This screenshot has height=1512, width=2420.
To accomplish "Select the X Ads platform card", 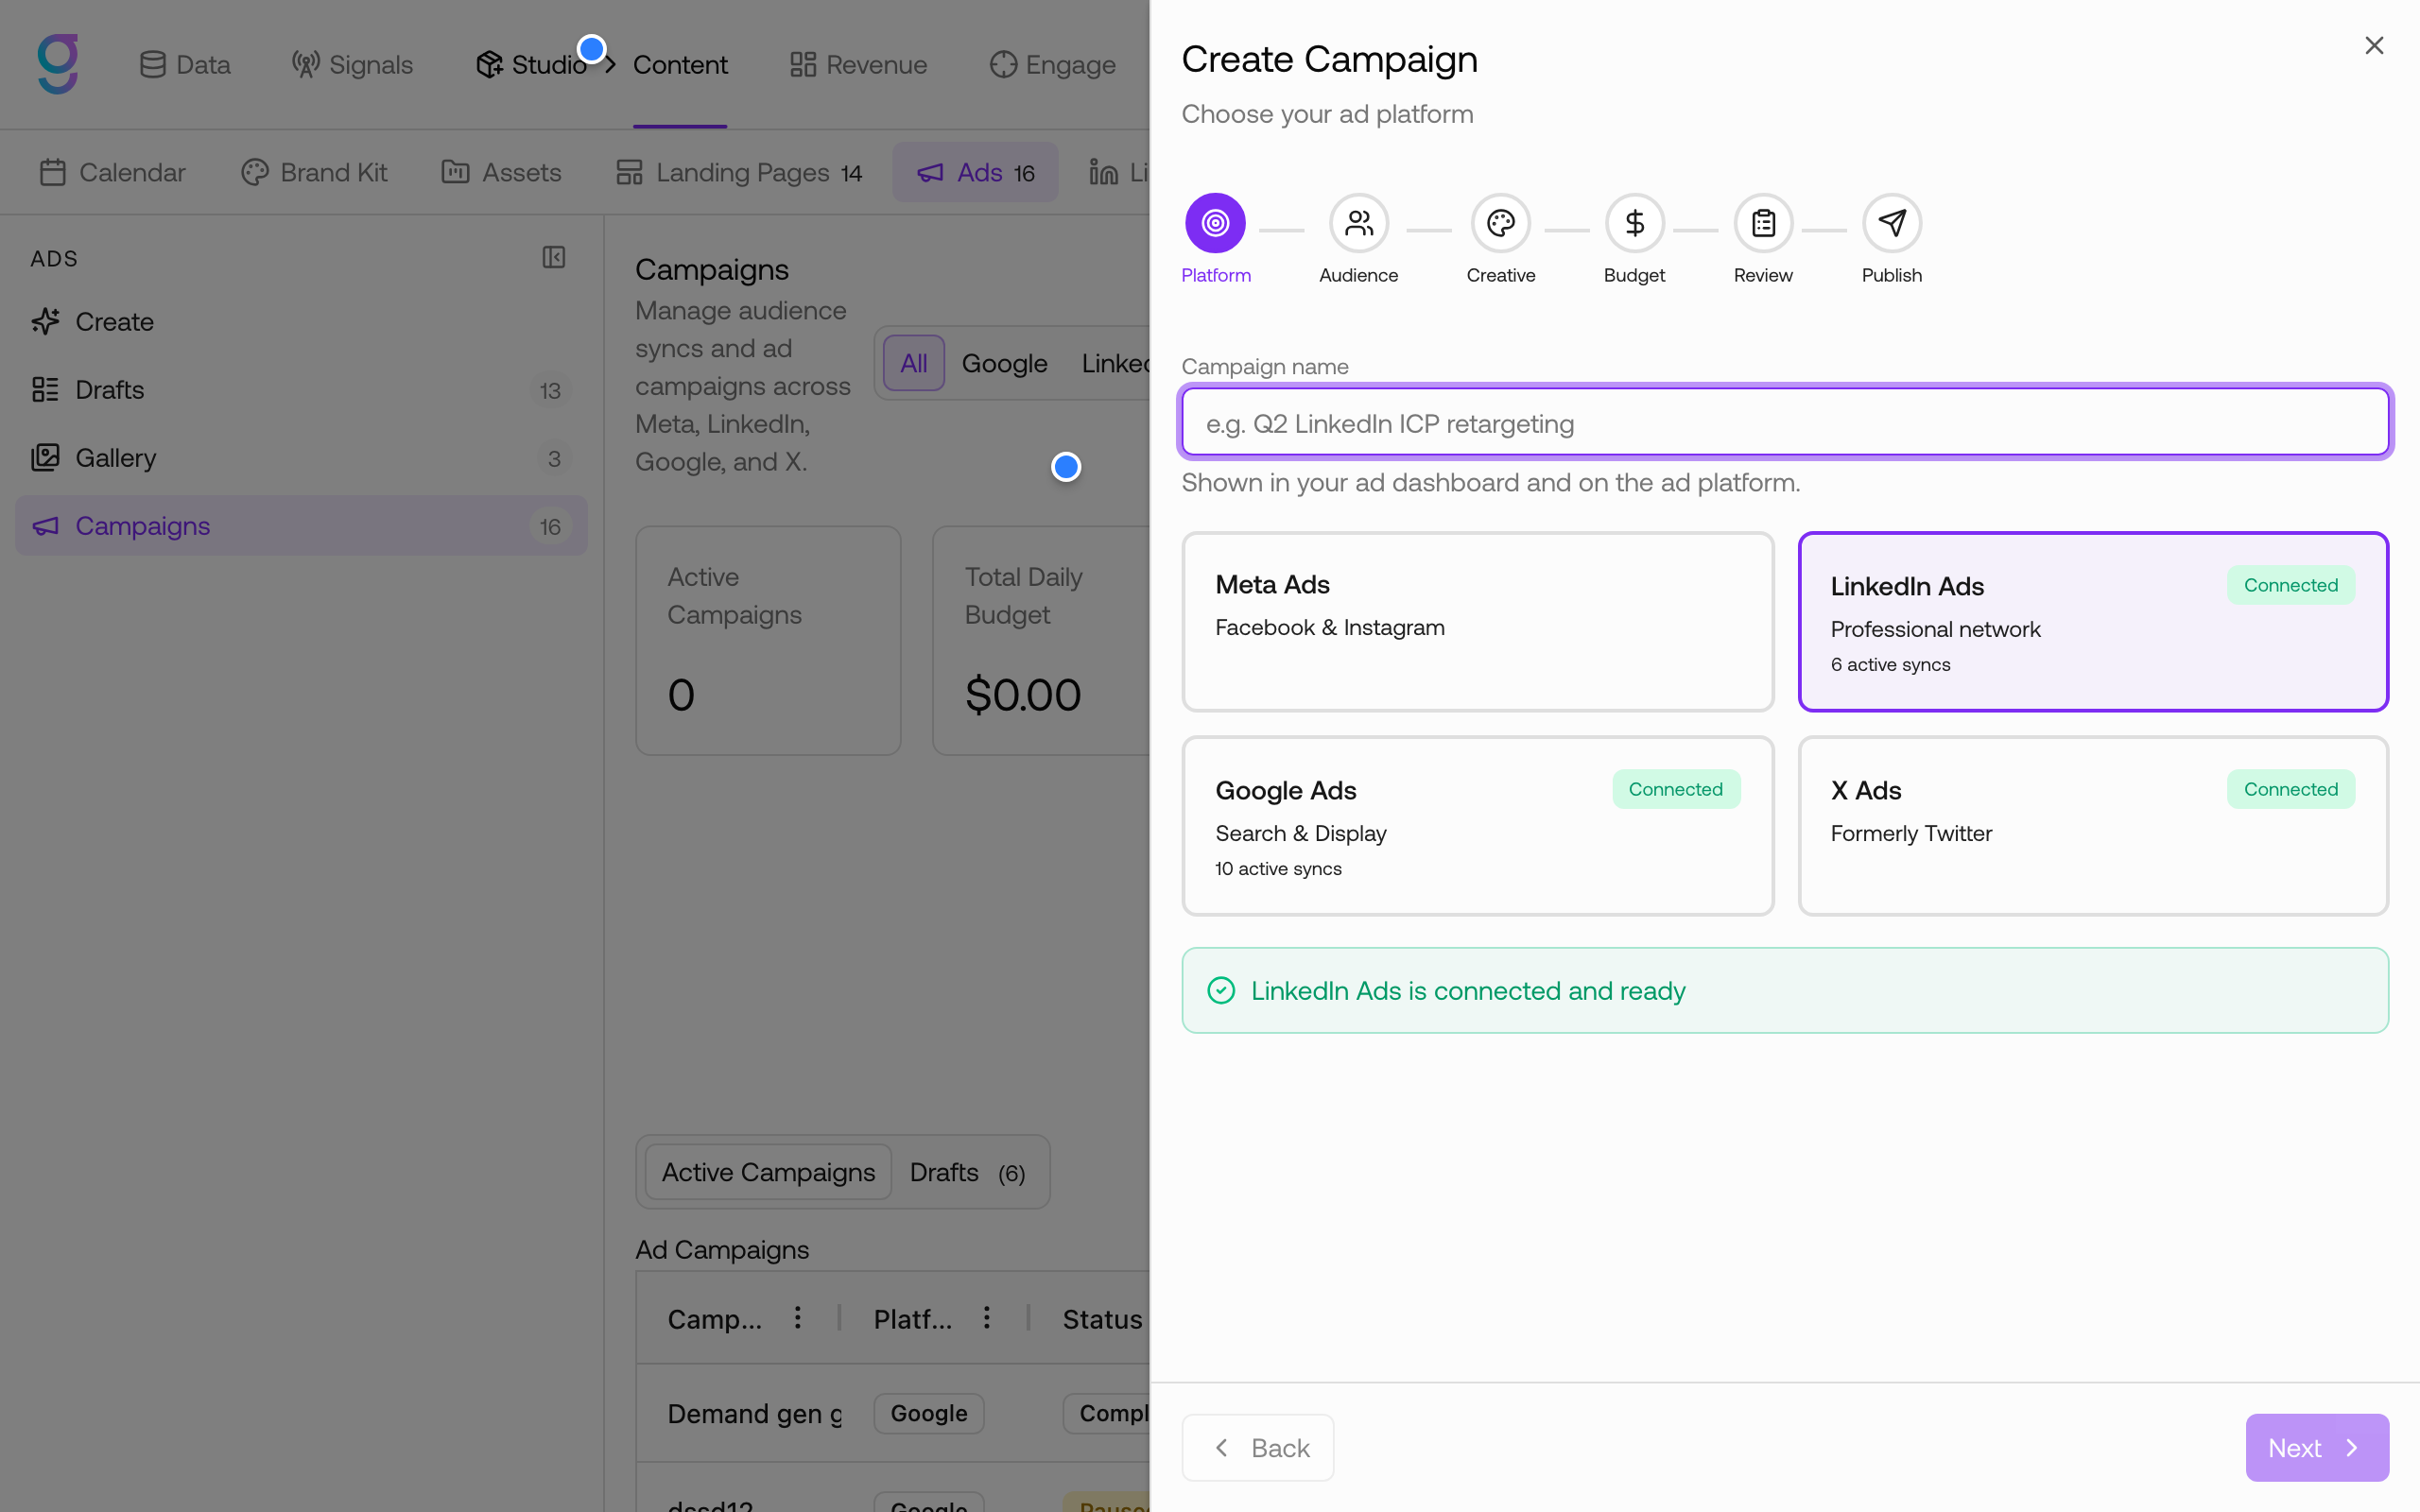I will 2093,825.
